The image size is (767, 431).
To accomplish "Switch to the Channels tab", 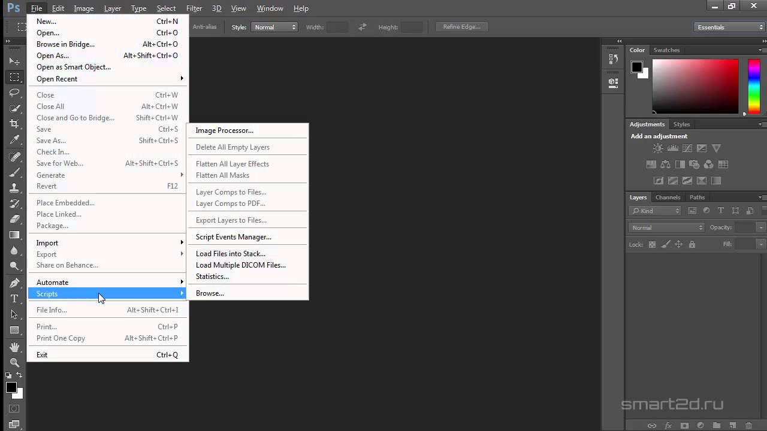I will (668, 198).
